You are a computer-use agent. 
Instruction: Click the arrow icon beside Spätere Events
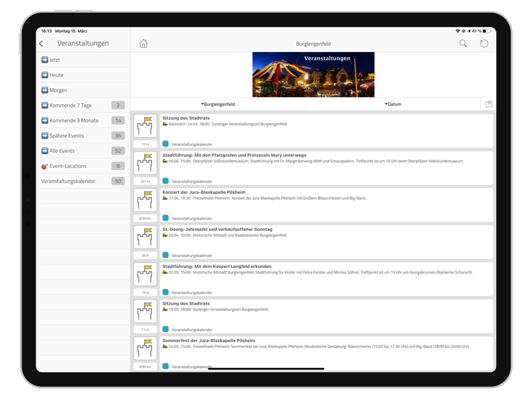click(x=45, y=136)
